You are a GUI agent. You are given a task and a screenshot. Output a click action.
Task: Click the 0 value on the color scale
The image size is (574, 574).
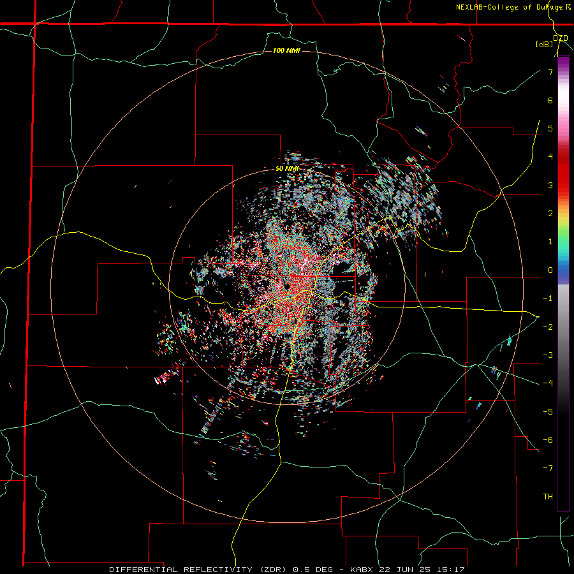click(x=550, y=270)
